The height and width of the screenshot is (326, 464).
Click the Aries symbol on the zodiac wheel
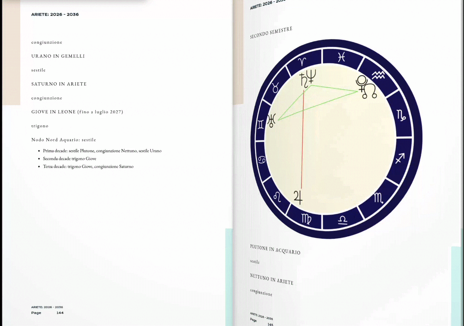(x=302, y=61)
